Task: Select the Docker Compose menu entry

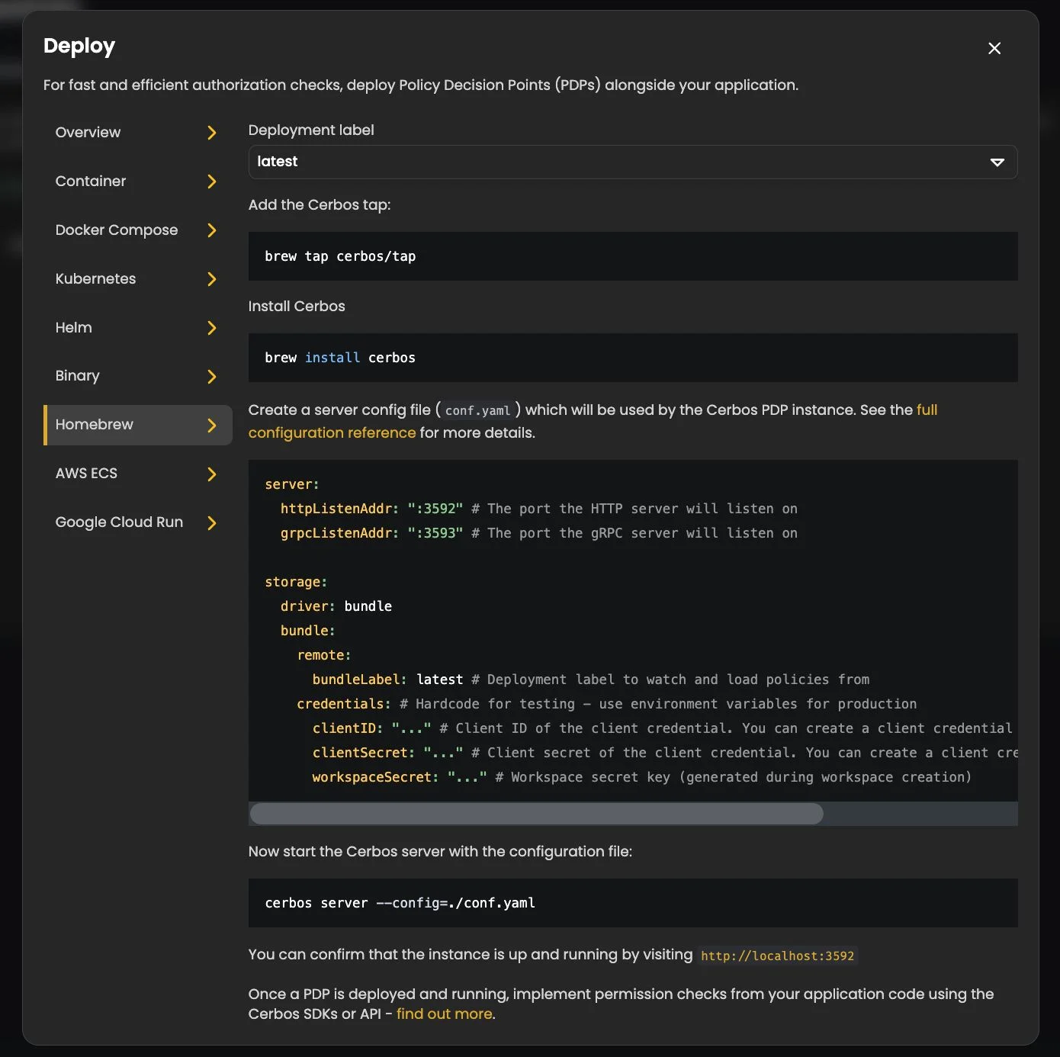Action: point(116,230)
